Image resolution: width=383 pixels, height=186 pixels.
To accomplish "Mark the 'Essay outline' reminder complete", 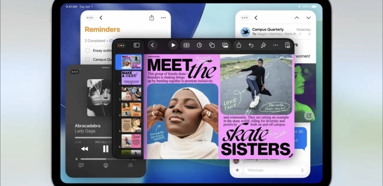I will (88, 51).
